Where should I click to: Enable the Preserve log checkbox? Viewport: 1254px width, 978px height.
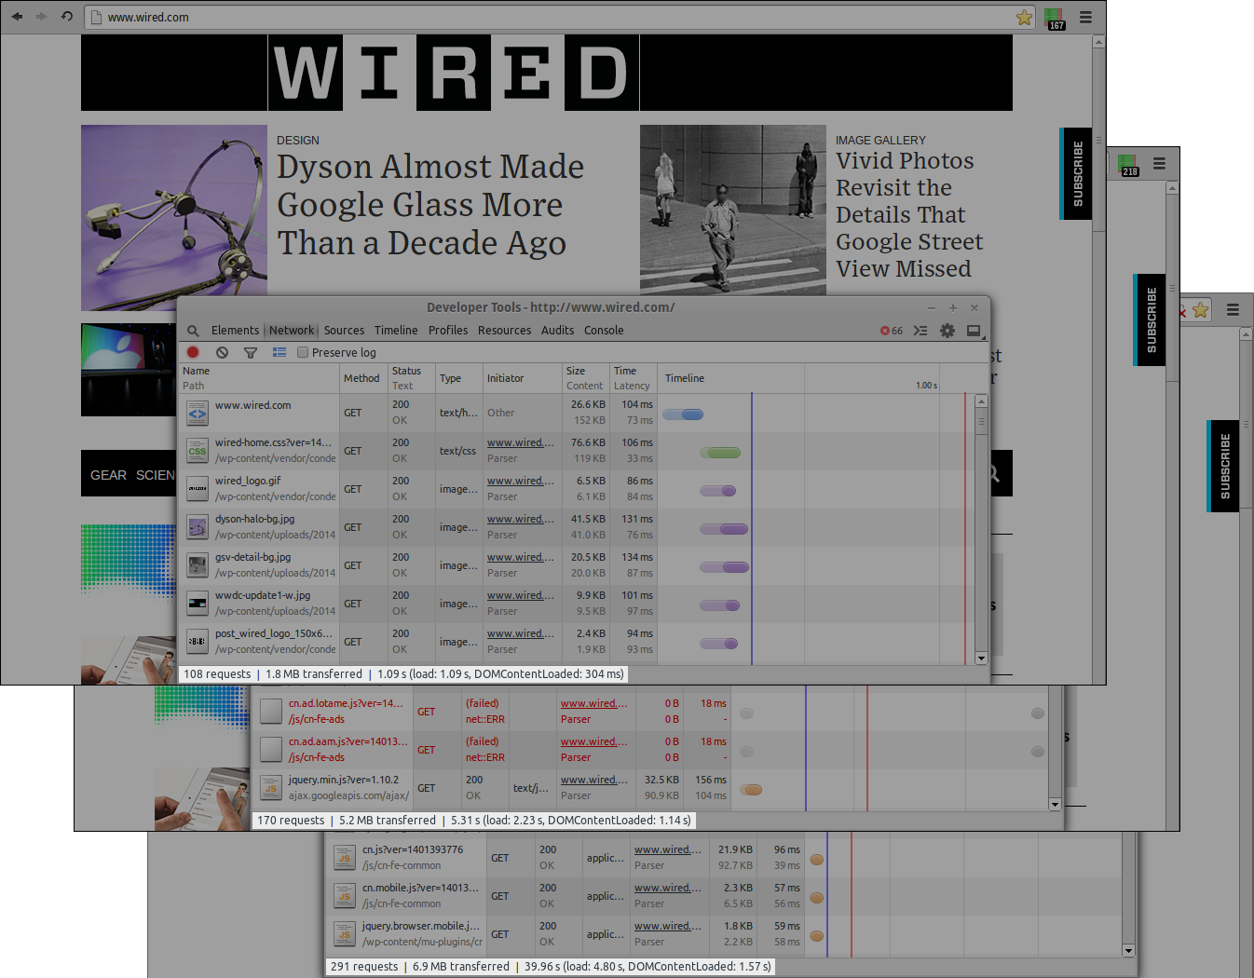(x=303, y=352)
